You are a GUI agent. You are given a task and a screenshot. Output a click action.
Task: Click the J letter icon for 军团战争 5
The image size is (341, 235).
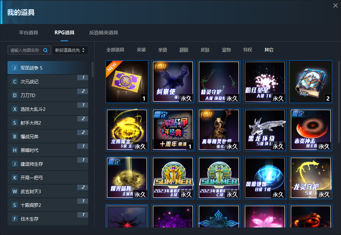tap(14, 68)
